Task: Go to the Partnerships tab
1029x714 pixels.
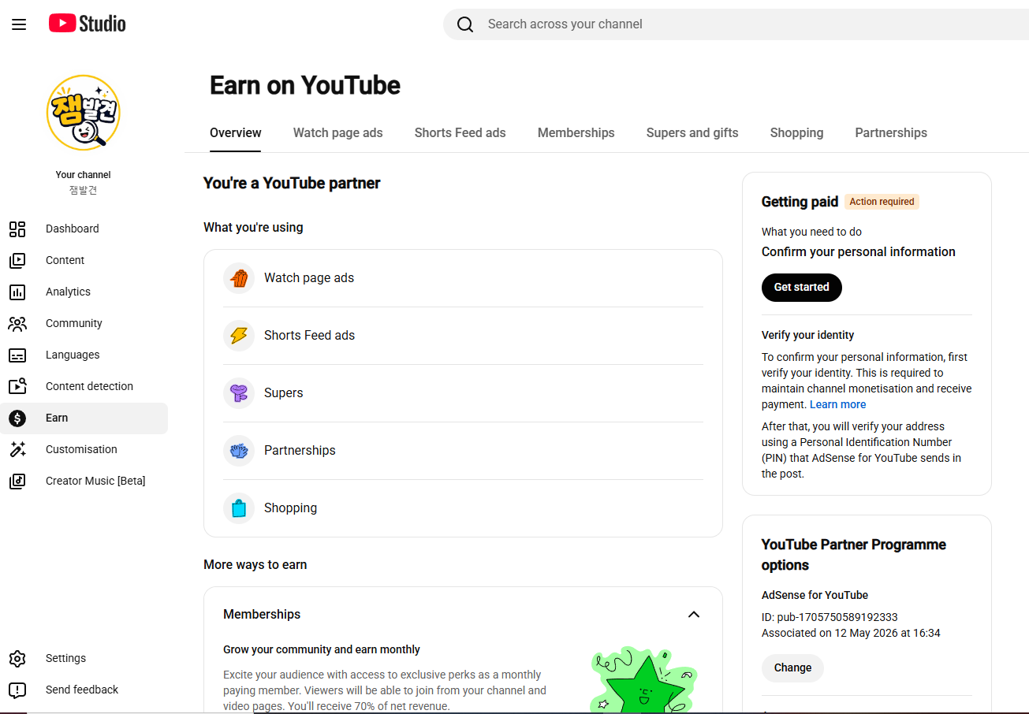Action: click(x=891, y=132)
